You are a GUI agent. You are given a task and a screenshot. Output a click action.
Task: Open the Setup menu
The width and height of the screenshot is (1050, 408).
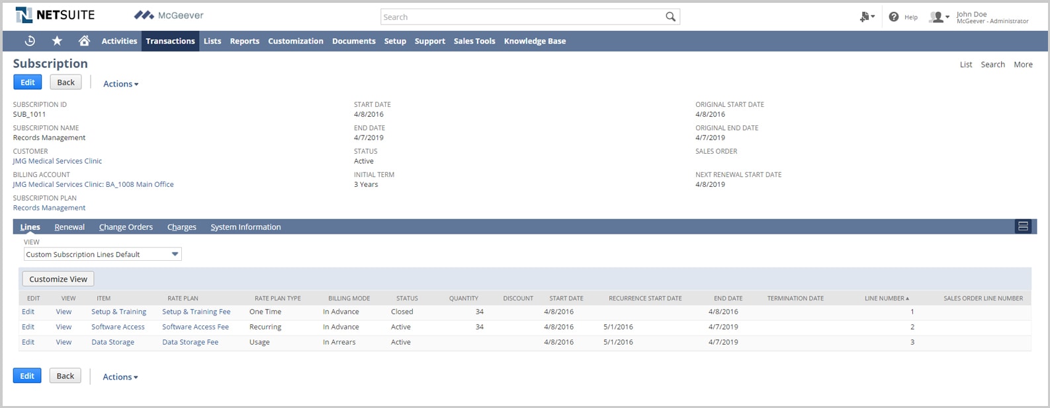pos(395,41)
